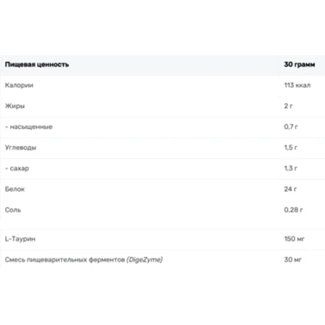The image size is (325, 325).
Task: Click the '0,28 г' salt value
Action: (293, 210)
